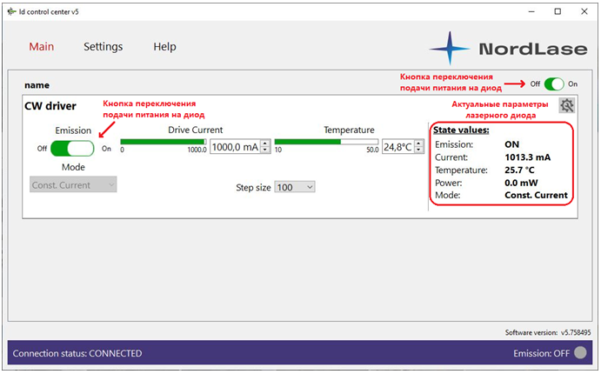Viewport: 601px width, 374px height.
Task: Click the NordLase star logo
Action: pyautogui.click(x=451, y=49)
